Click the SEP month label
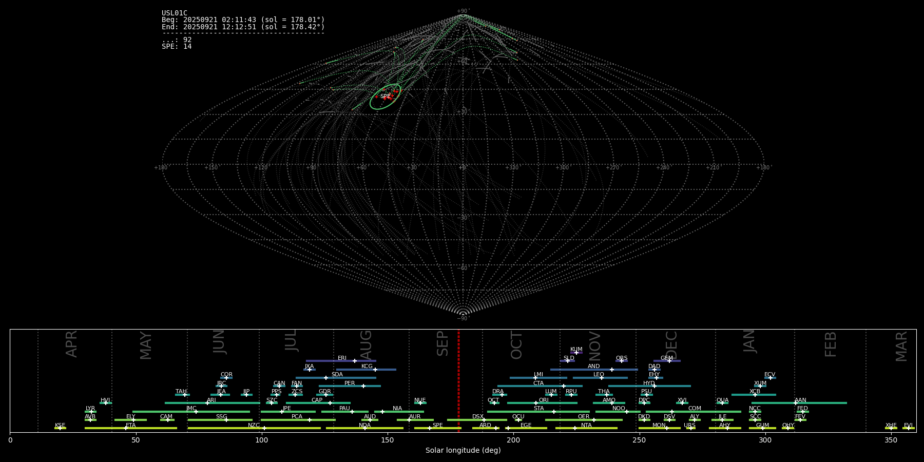Screen dimensions: 924x462 442,343
